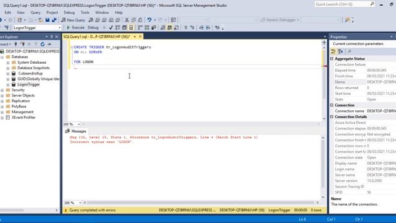Open the Messages pane zoom 100 % dropdown
396x223 pixels.
(80, 203)
